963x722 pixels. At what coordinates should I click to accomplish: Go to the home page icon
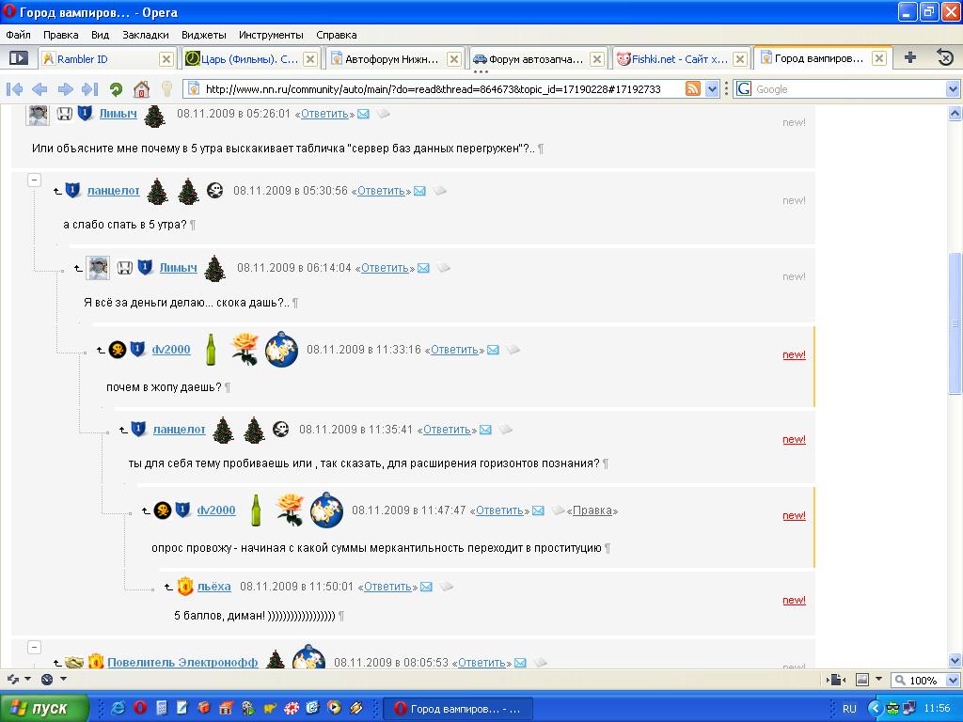click(x=141, y=89)
